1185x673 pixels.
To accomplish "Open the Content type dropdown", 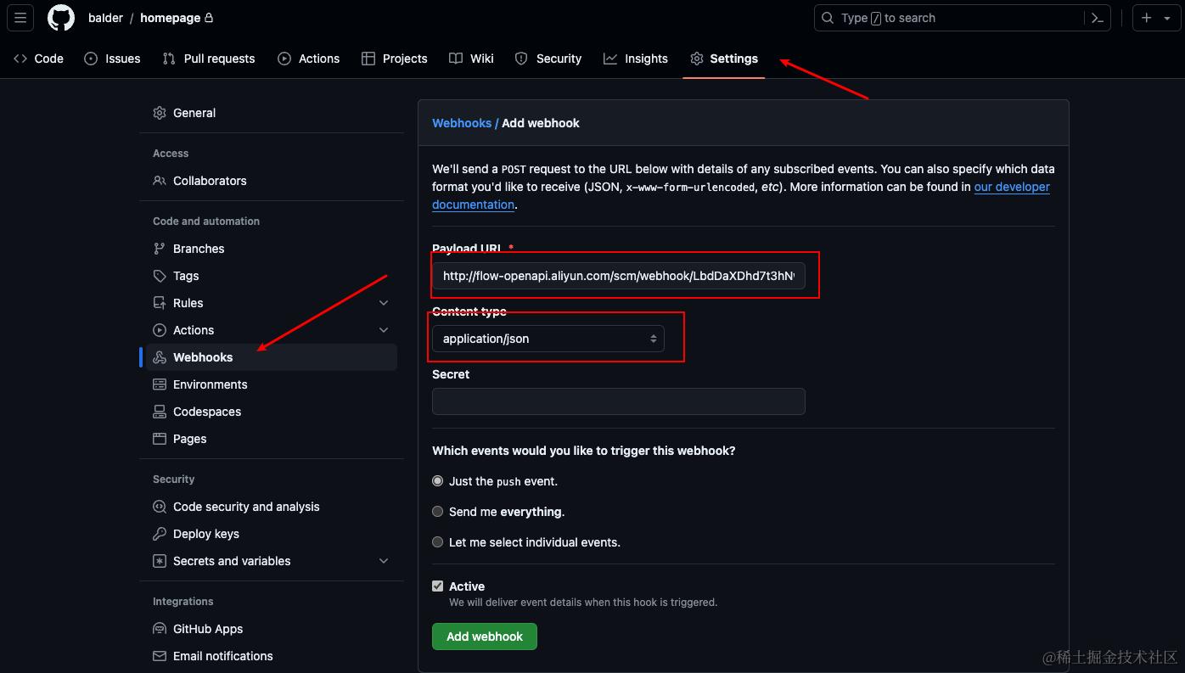I will pos(548,339).
